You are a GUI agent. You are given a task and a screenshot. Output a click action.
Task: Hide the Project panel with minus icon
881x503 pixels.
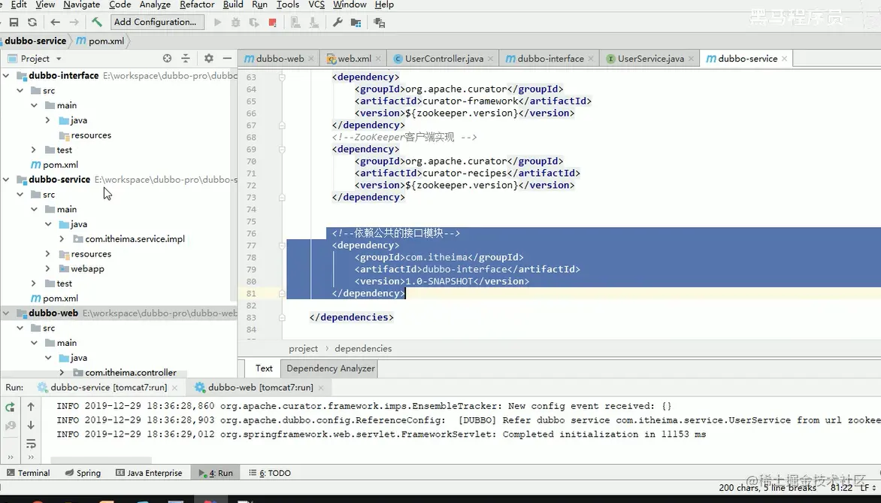pos(227,59)
